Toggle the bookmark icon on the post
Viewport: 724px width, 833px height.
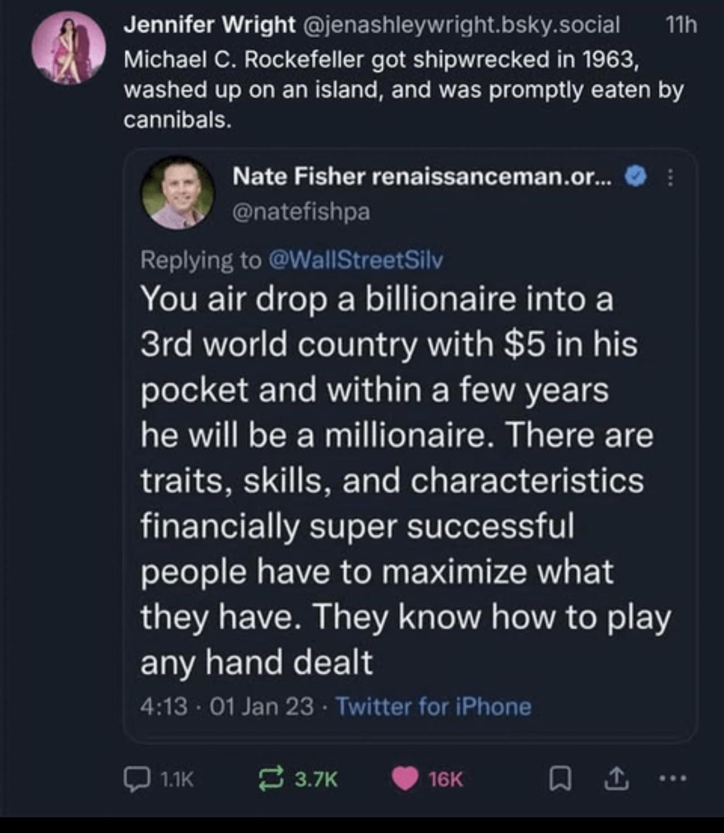[x=560, y=779]
